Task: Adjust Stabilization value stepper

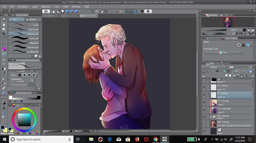Action: click(34, 80)
